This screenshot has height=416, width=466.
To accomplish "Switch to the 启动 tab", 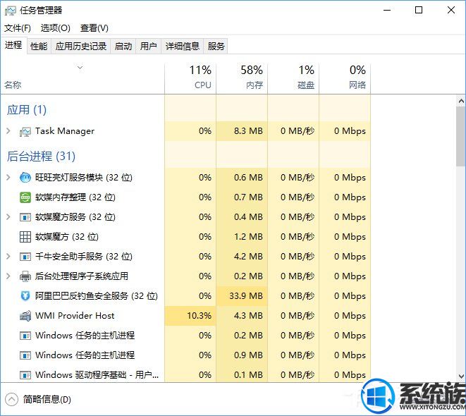I will coord(123,46).
